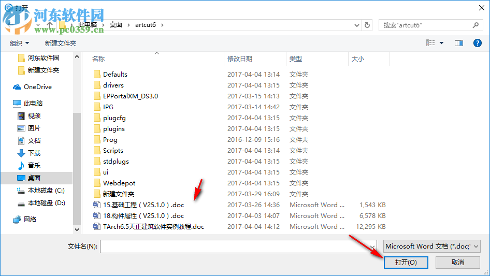Image resolution: width=490 pixels, height=276 pixels.
Task: Click 新建文件夹 toolbar button
Action: pyautogui.click(x=61, y=43)
